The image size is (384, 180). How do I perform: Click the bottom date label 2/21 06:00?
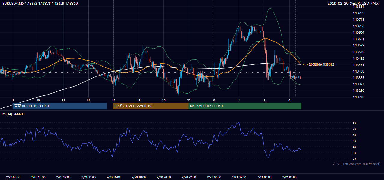coord(289,177)
